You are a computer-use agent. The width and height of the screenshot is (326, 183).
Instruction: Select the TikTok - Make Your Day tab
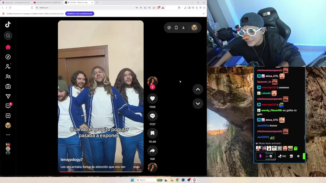pyautogui.click(x=79, y=3)
